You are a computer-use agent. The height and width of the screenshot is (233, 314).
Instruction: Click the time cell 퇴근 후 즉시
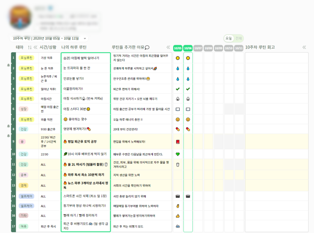coord(49,226)
